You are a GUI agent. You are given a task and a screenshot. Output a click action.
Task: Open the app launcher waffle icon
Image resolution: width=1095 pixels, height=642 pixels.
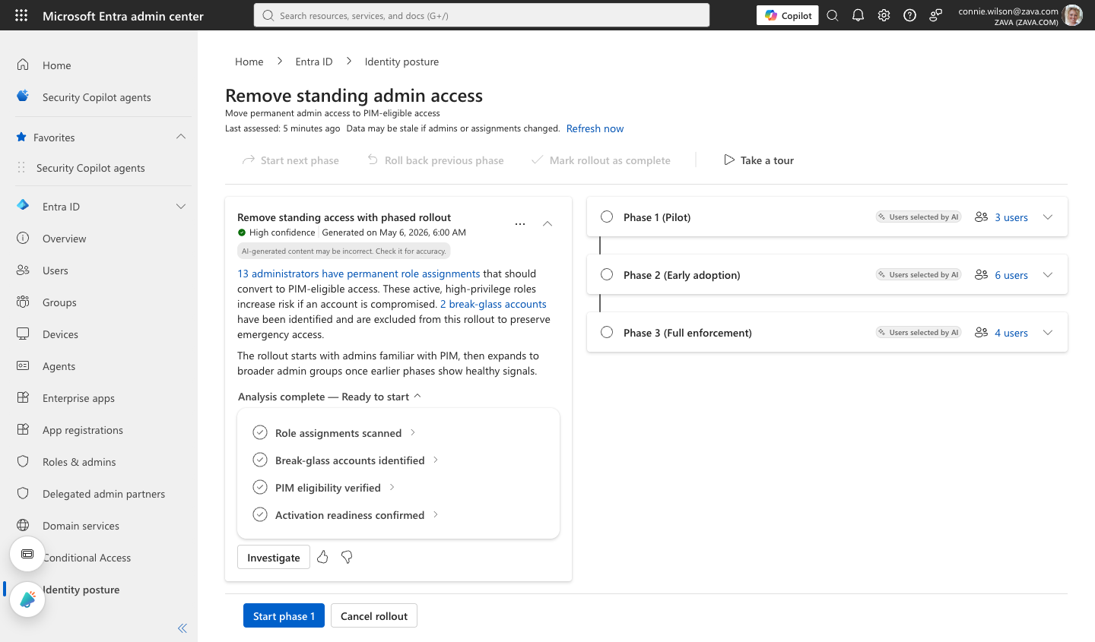pyautogui.click(x=21, y=15)
